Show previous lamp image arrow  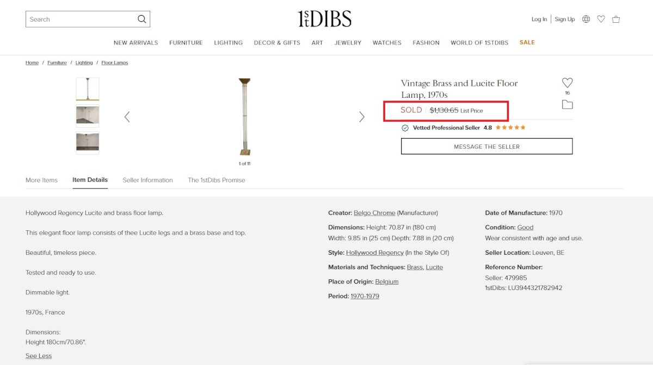point(127,117)
